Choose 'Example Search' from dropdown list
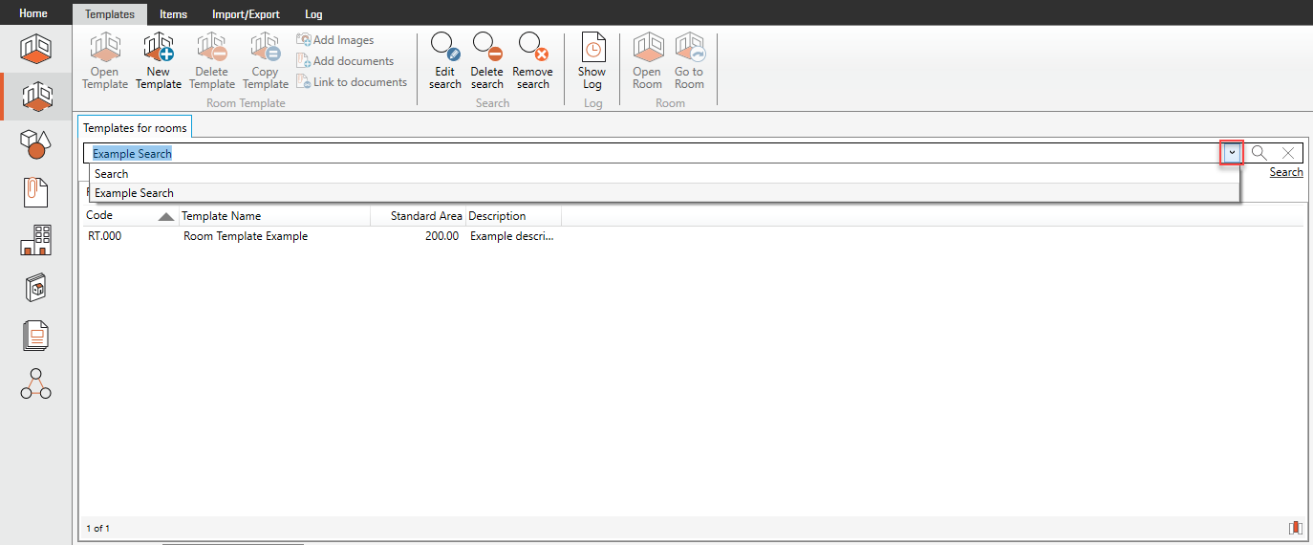The width and height of the screenshot is (1313, 545). pos(135,193)
